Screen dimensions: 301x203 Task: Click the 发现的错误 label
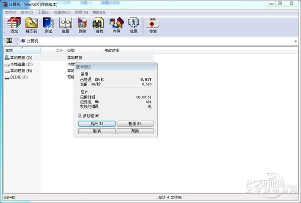[x=89, y=107]
